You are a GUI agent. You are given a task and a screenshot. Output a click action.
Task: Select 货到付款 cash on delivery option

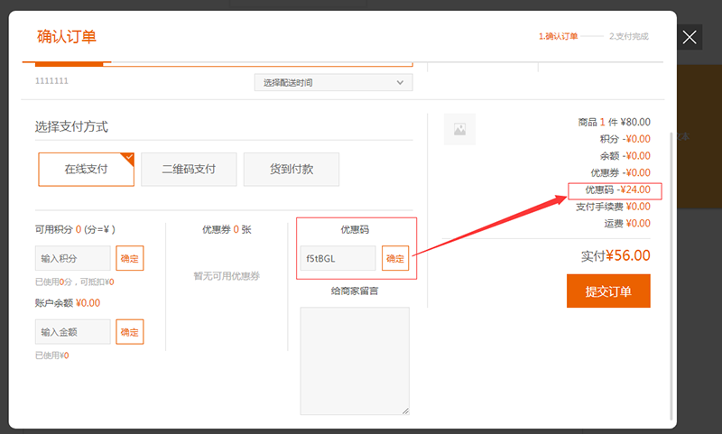pyautogui.click(x=291, y=169)
